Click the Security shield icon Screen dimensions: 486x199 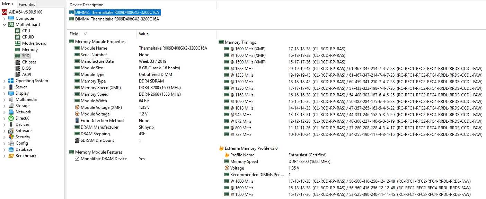[11, 137]
